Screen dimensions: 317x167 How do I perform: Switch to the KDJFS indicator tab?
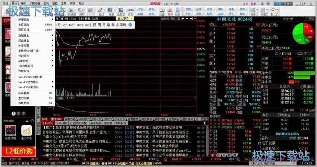(97, 119)
